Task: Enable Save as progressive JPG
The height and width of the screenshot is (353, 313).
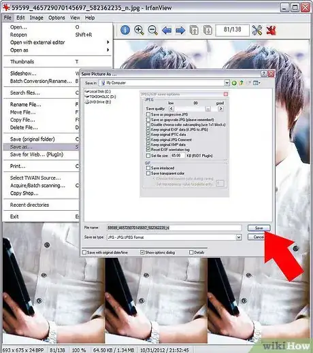Action: click(x=148, y=114)
